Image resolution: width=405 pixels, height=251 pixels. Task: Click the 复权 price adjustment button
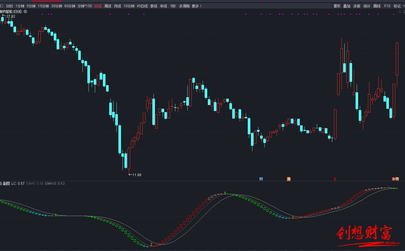pos(337,6)
